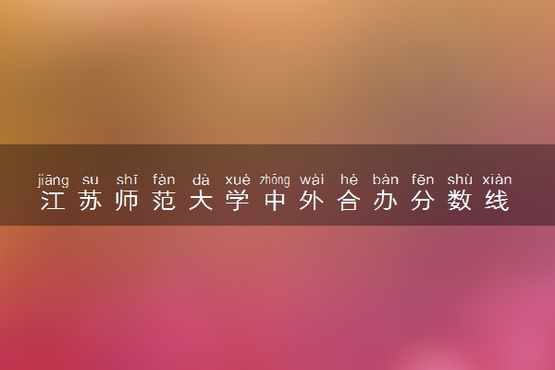
Task: Click the character 合
Action: tap(349, 201)
